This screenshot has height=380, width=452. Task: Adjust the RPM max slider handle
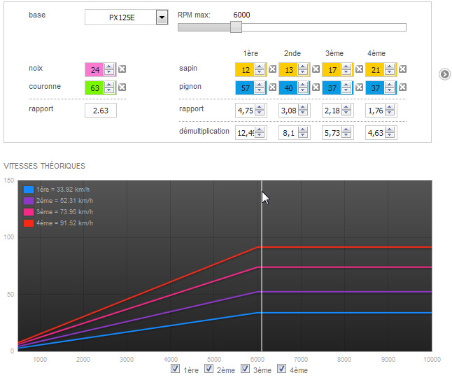pyautogui.click(x=236, y=27)
